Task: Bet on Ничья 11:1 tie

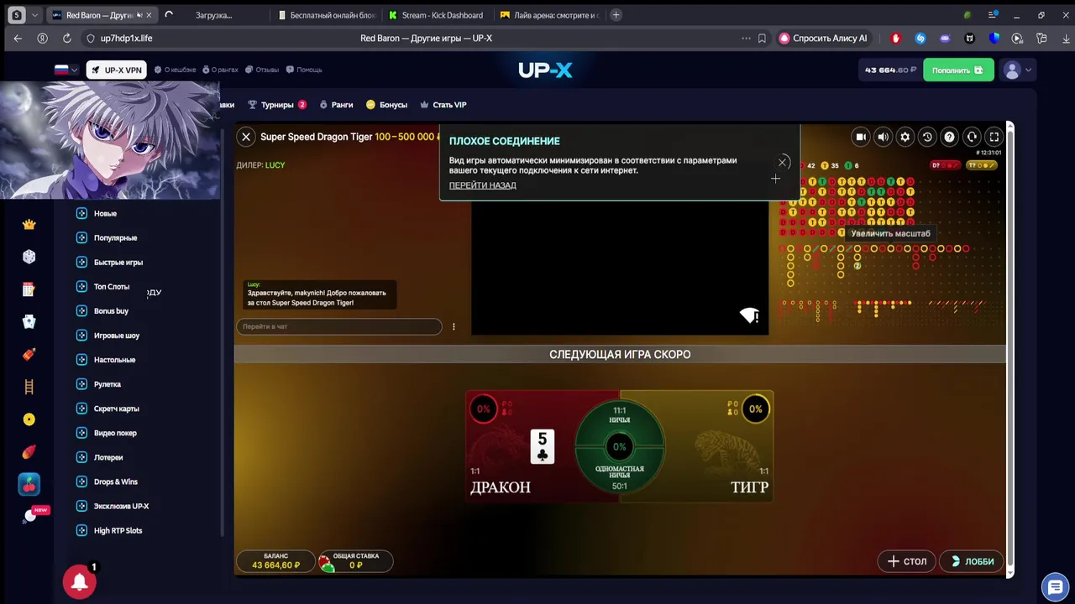Action: (x=620, y=415)
